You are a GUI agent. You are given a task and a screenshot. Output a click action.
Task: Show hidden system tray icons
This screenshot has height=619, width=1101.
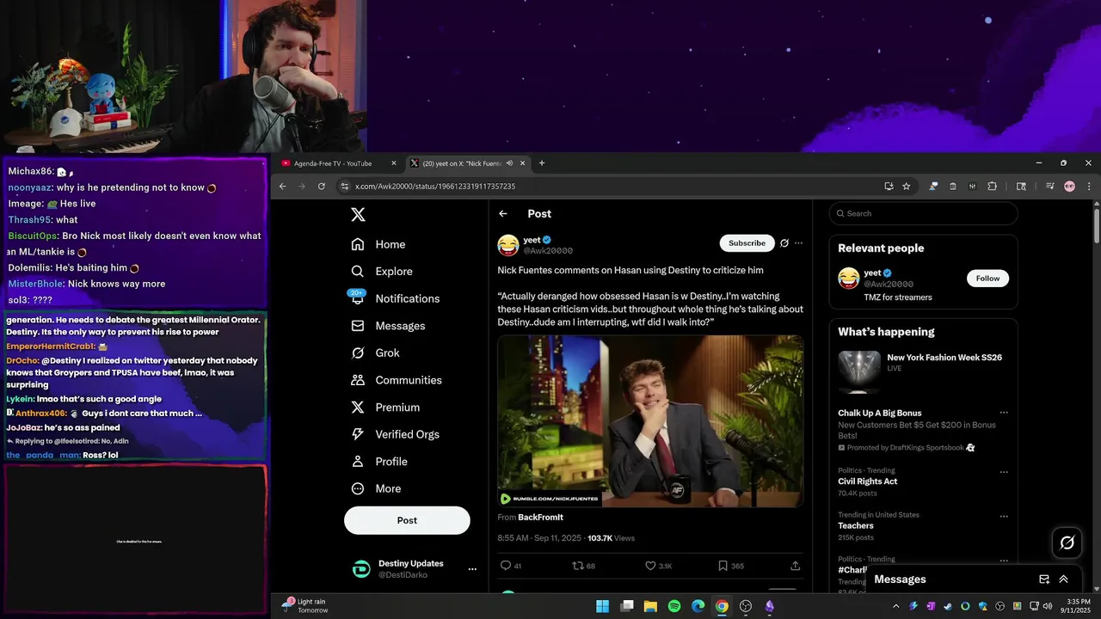click(895, 606)
